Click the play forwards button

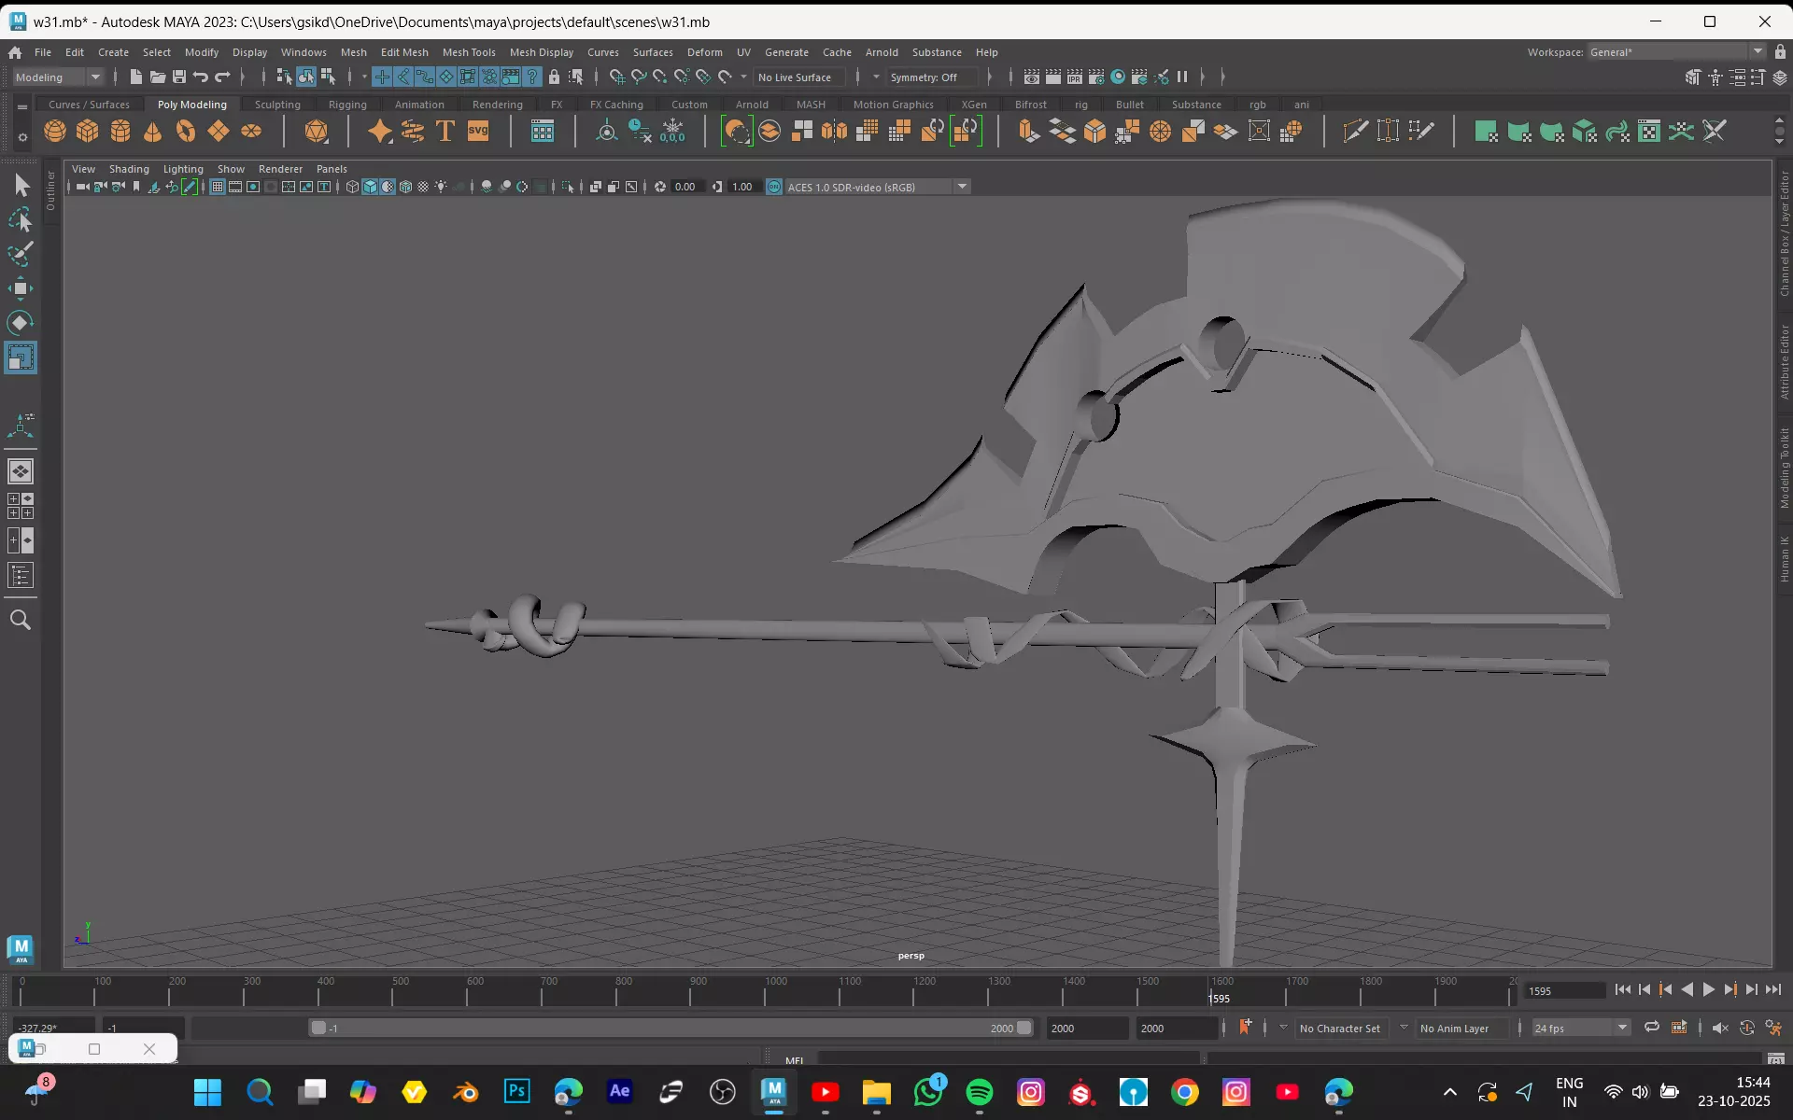[1708, 990]
